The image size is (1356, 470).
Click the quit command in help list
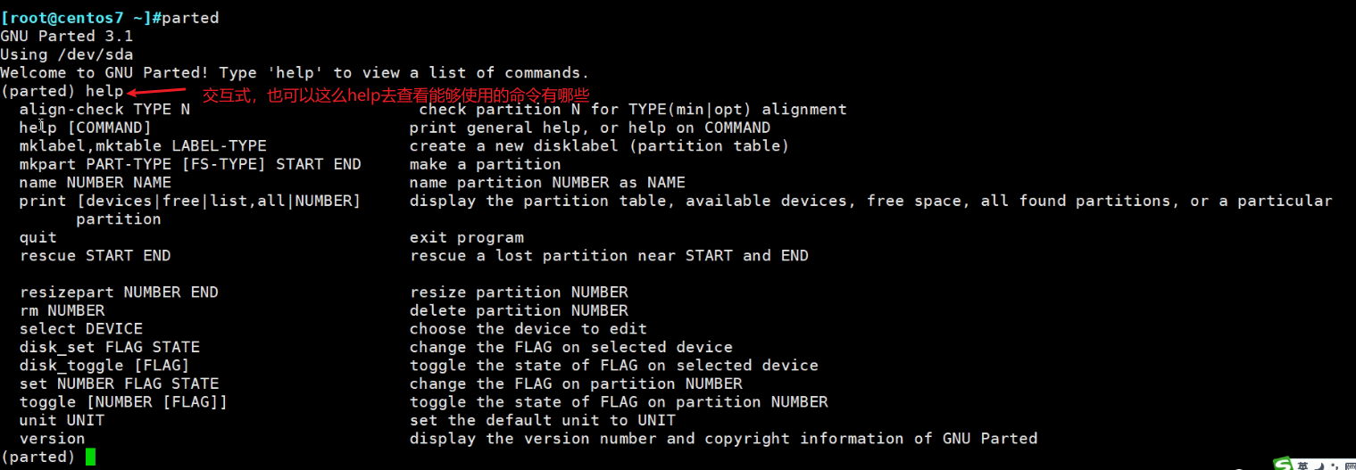click(x=37, y=237)
